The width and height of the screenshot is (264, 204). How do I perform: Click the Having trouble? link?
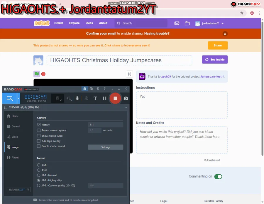point(157,34)
